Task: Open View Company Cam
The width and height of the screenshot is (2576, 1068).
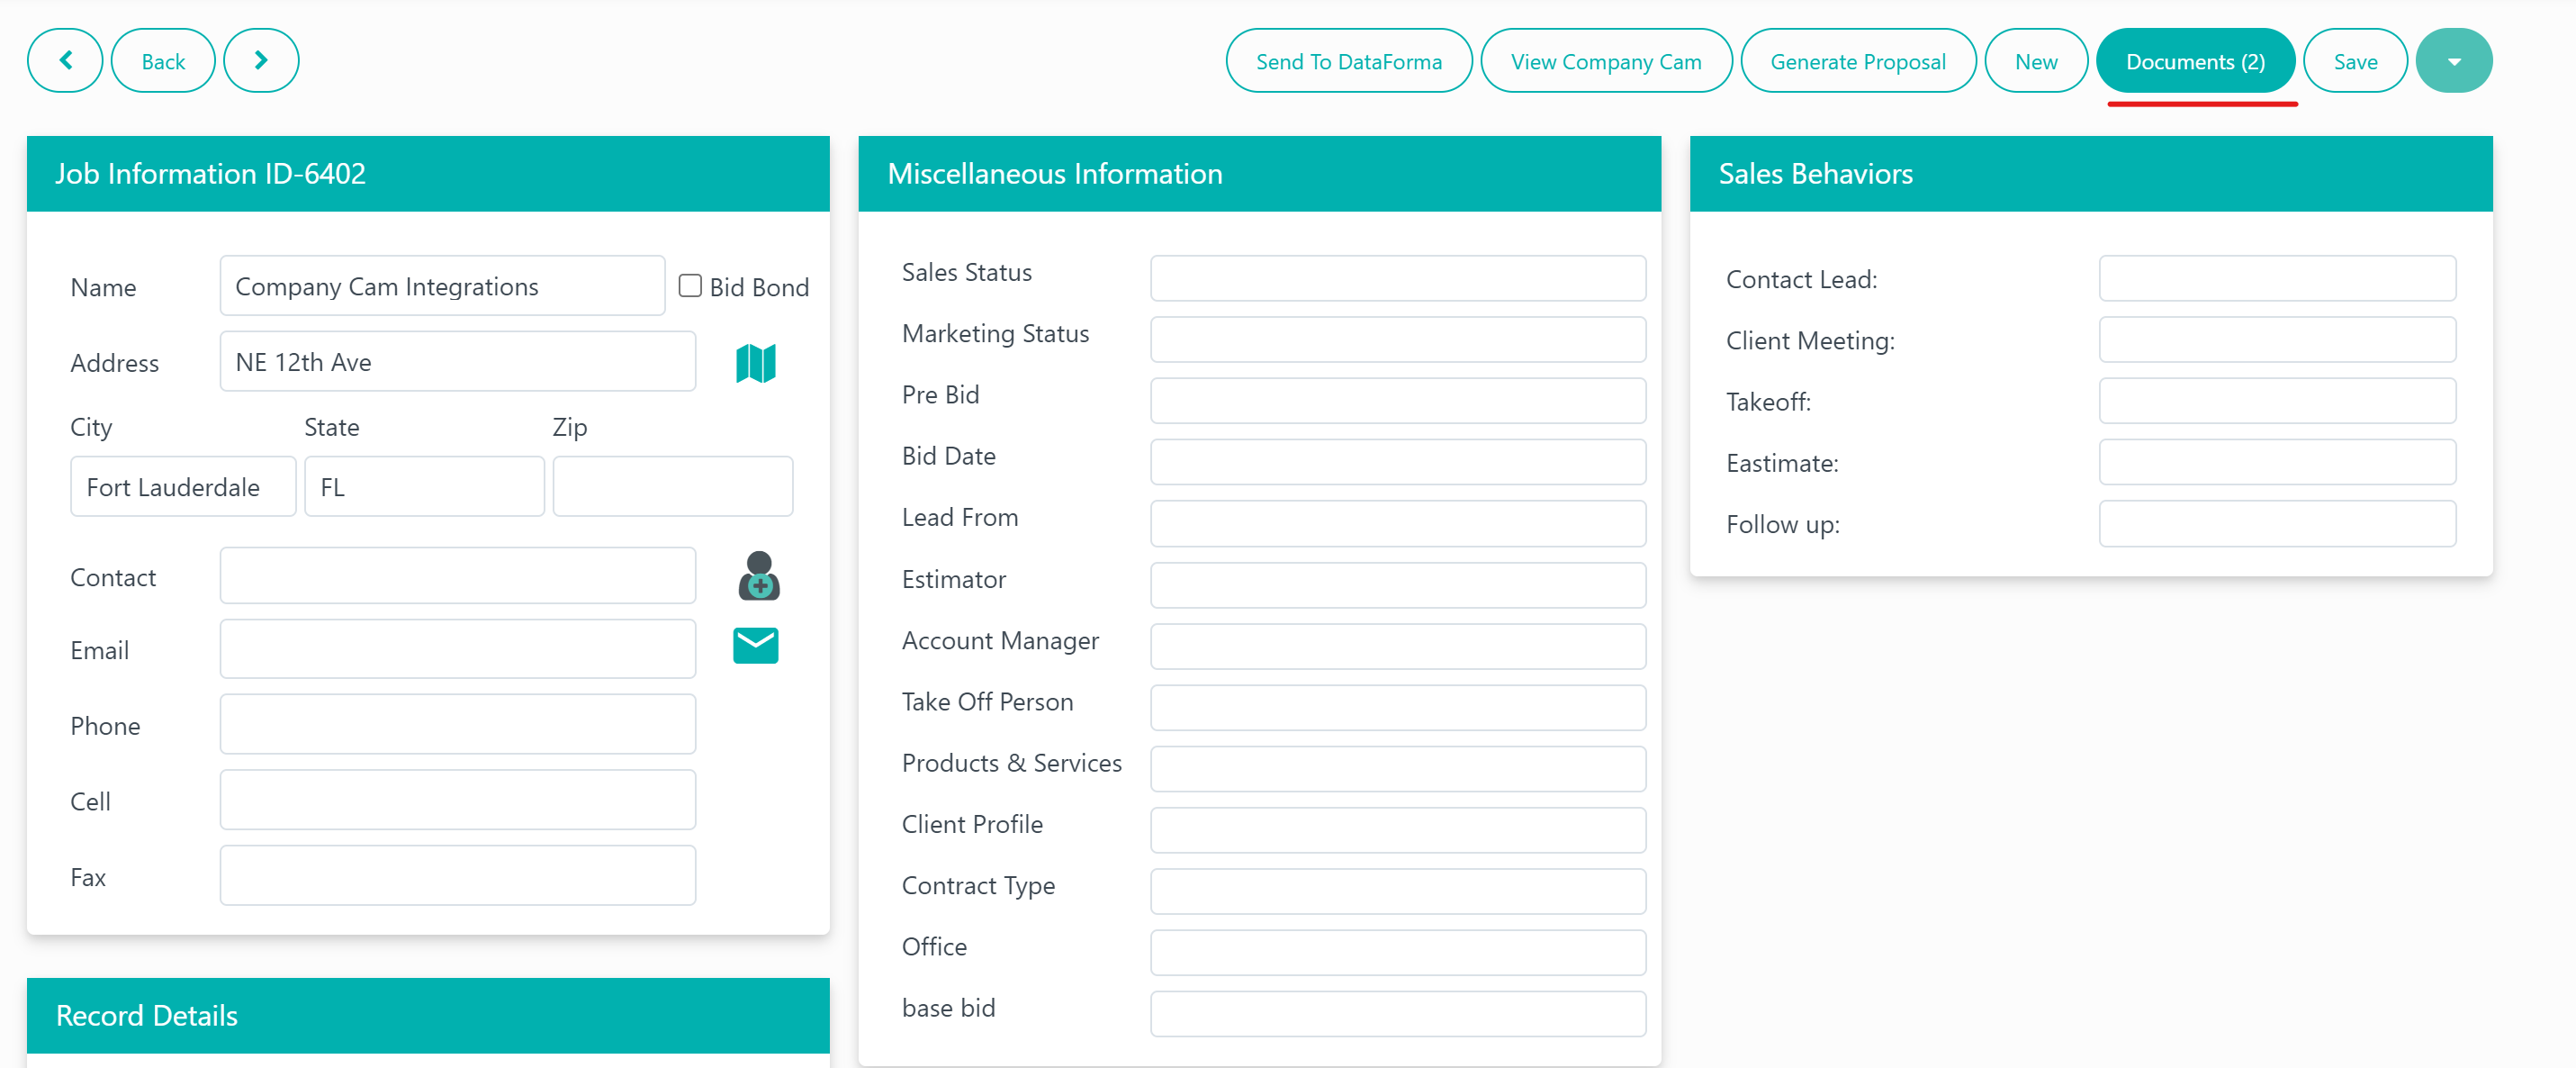Action: click(x=1605, y=61)
